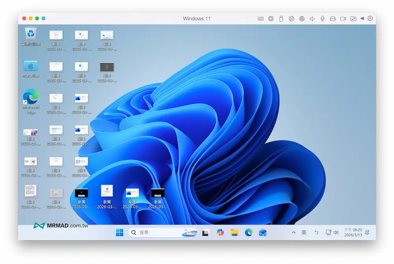Screen dimensions: 394x264
Task: Open the Parallels configuration gear icon
Action: [x=370, y=18]
